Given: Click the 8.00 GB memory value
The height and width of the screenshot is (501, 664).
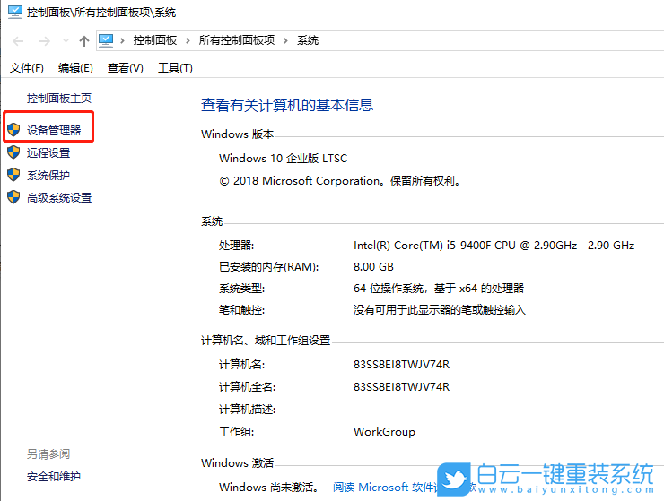Looking at the screenshot, I should tap(373, 266).
